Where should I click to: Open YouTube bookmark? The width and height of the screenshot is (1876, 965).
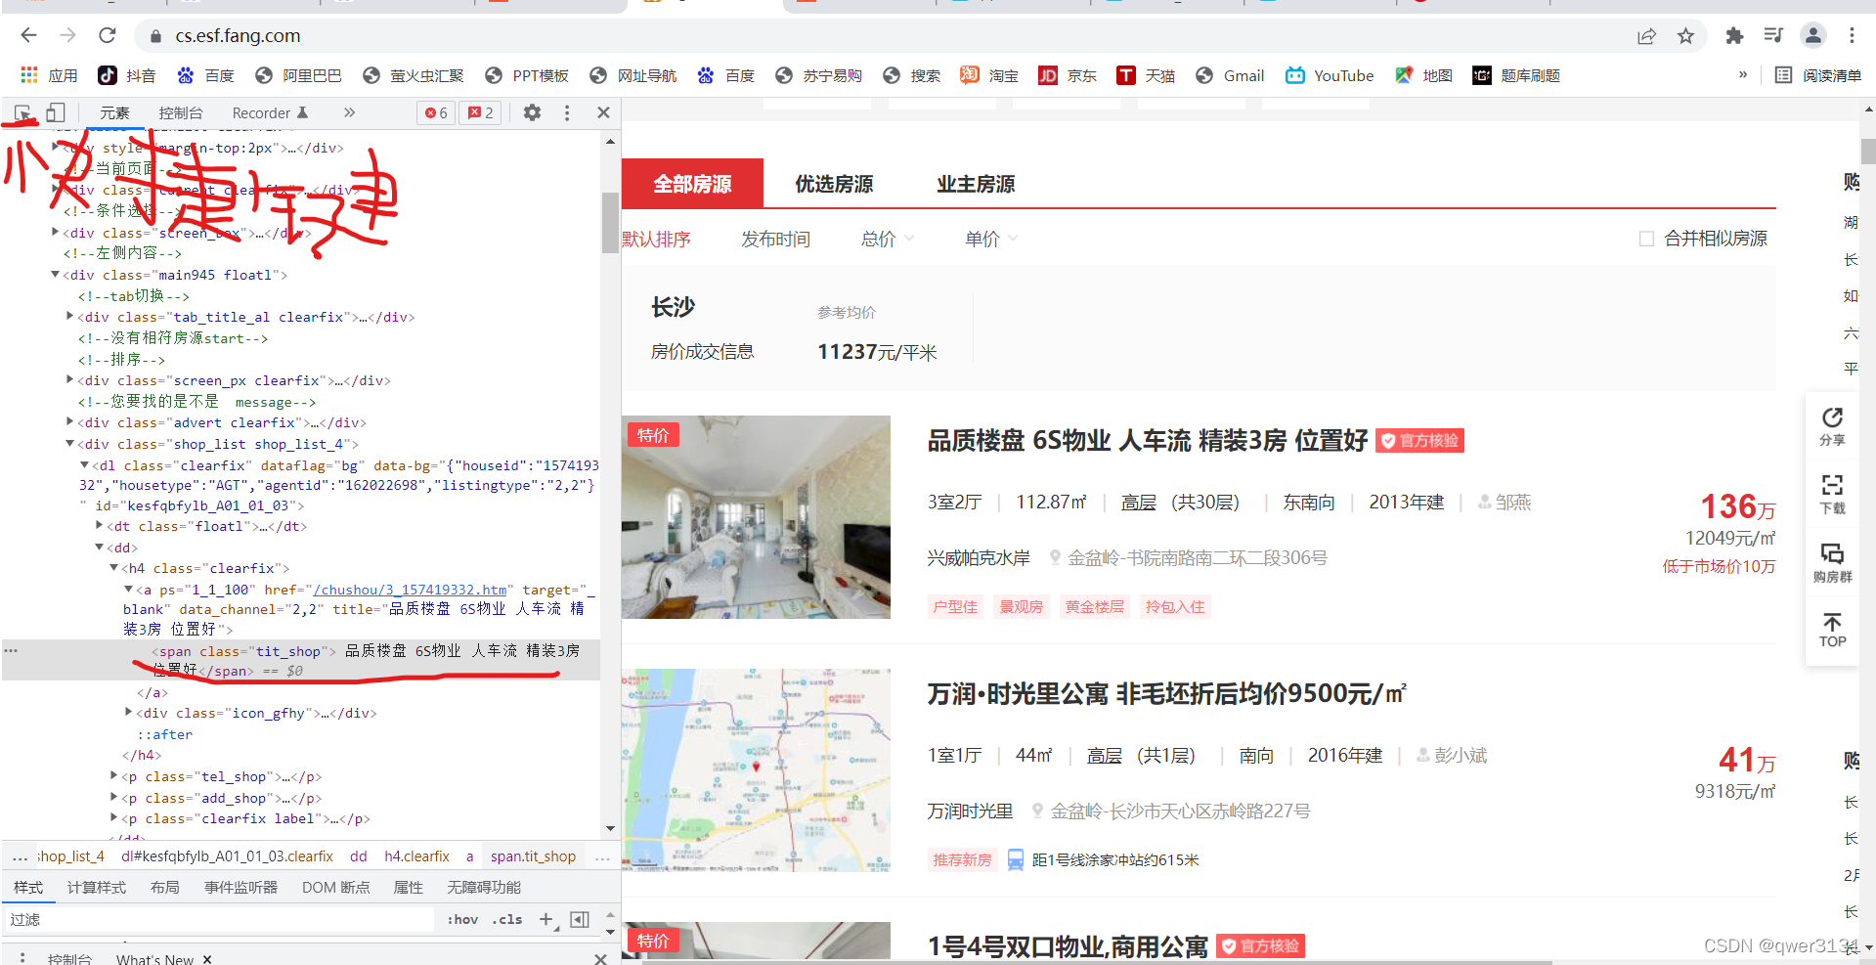pyautogui.click(x=1330, y=75)
